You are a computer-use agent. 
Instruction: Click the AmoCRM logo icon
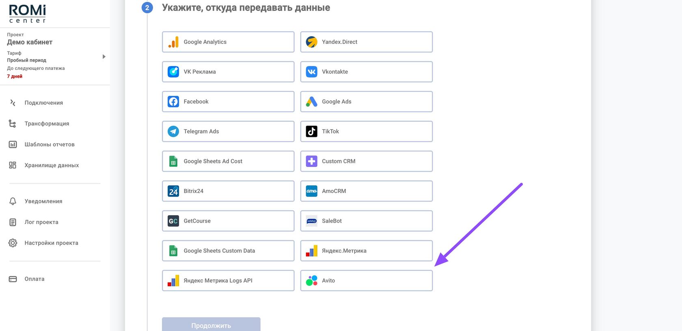pyautogui.click(x=312, y=191)
